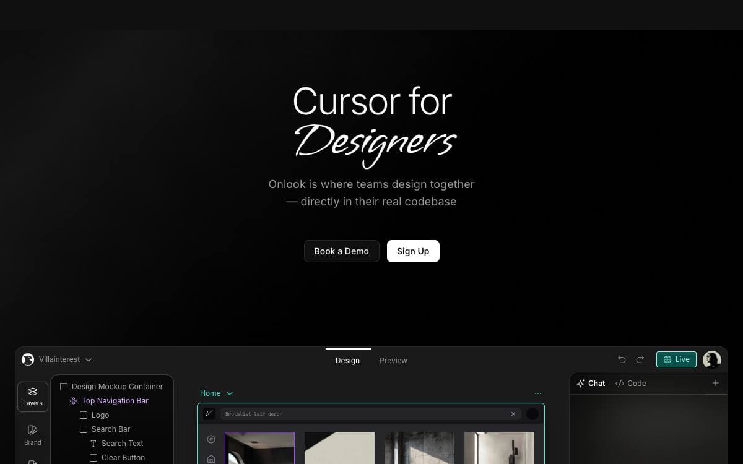Select the purple-outlined first image thumbnail
This screenshot has width=743, height=464.
[259, 448]
